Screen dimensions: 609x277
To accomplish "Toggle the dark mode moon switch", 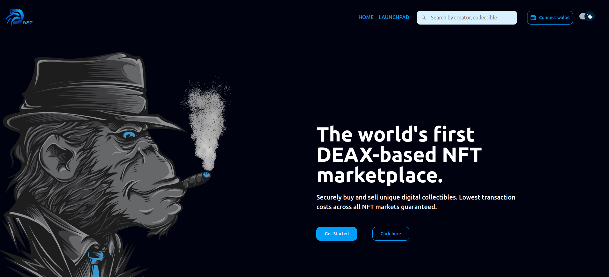I will tap(587, 16).
